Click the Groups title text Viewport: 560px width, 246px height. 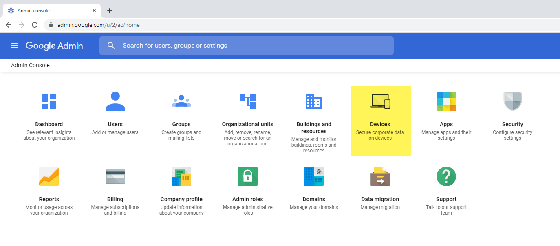(x=181, y=124)
